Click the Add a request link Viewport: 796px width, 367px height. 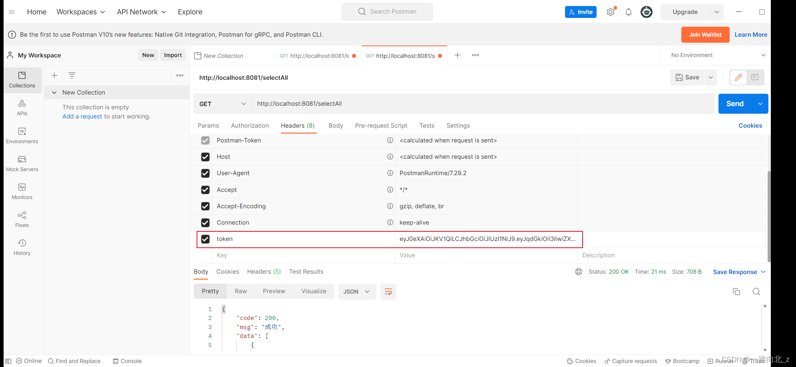click(x=82, y=116)
